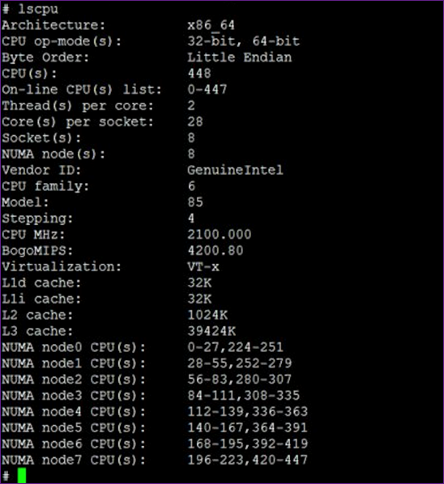Screen dimensions: 444x484
Task: Click the Thread(s) per core label
Action: (x=78, y=106)
